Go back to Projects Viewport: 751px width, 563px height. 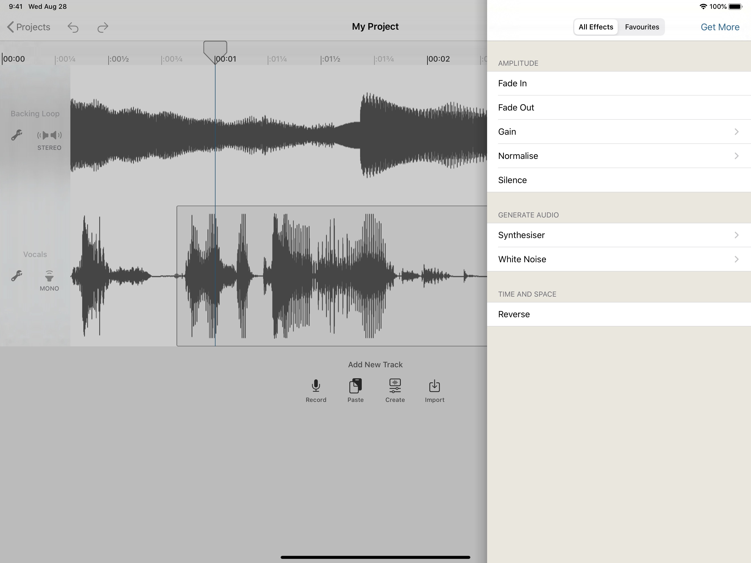[29, 27]
